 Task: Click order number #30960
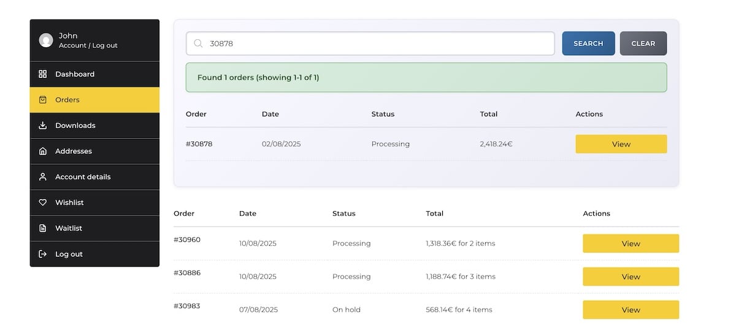coord(187,239)
